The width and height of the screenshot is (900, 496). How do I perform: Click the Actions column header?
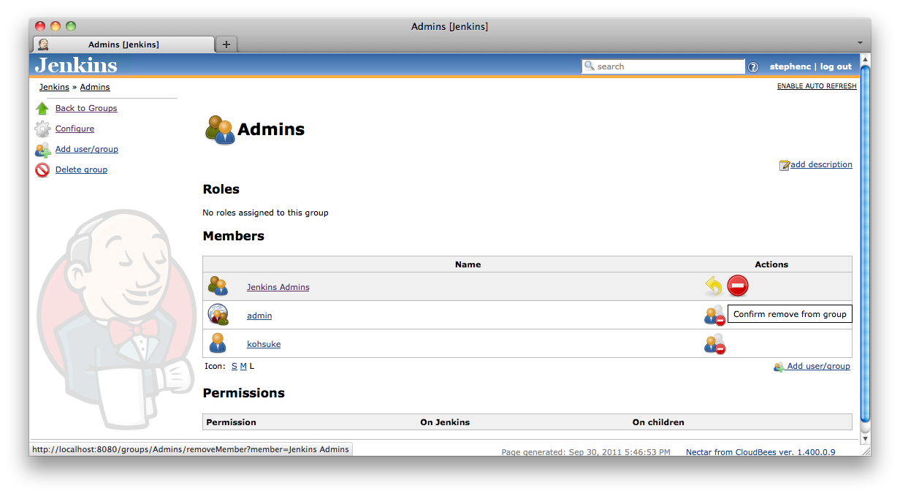(771, 264)
